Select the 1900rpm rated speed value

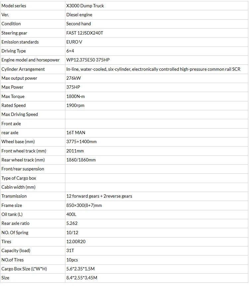click(x=75, y=105)
